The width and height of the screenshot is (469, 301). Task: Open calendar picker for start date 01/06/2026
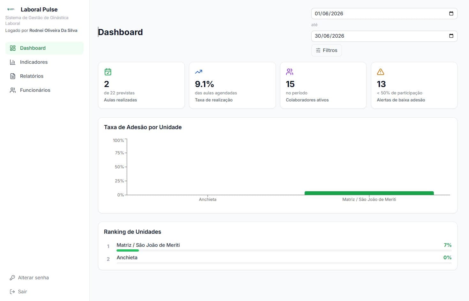[x=451, y=13]
